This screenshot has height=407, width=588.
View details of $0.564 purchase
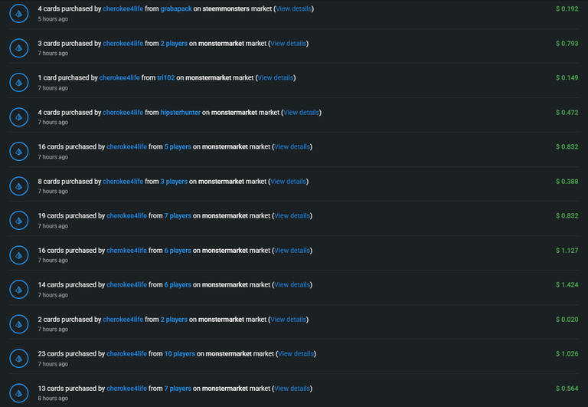pos(292,389)
